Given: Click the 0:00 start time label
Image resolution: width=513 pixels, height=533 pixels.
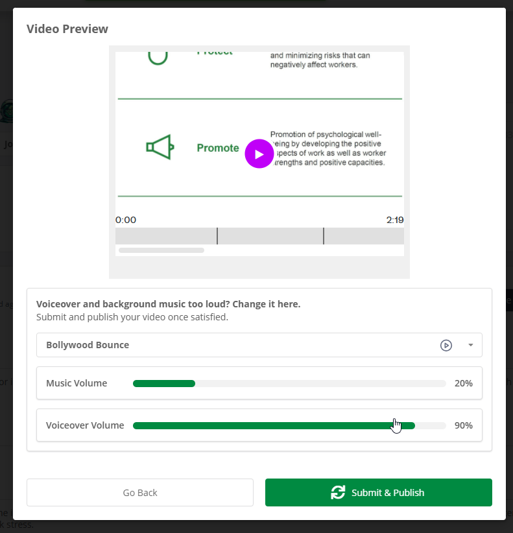Looking at the screenshot, I should 126,220.
